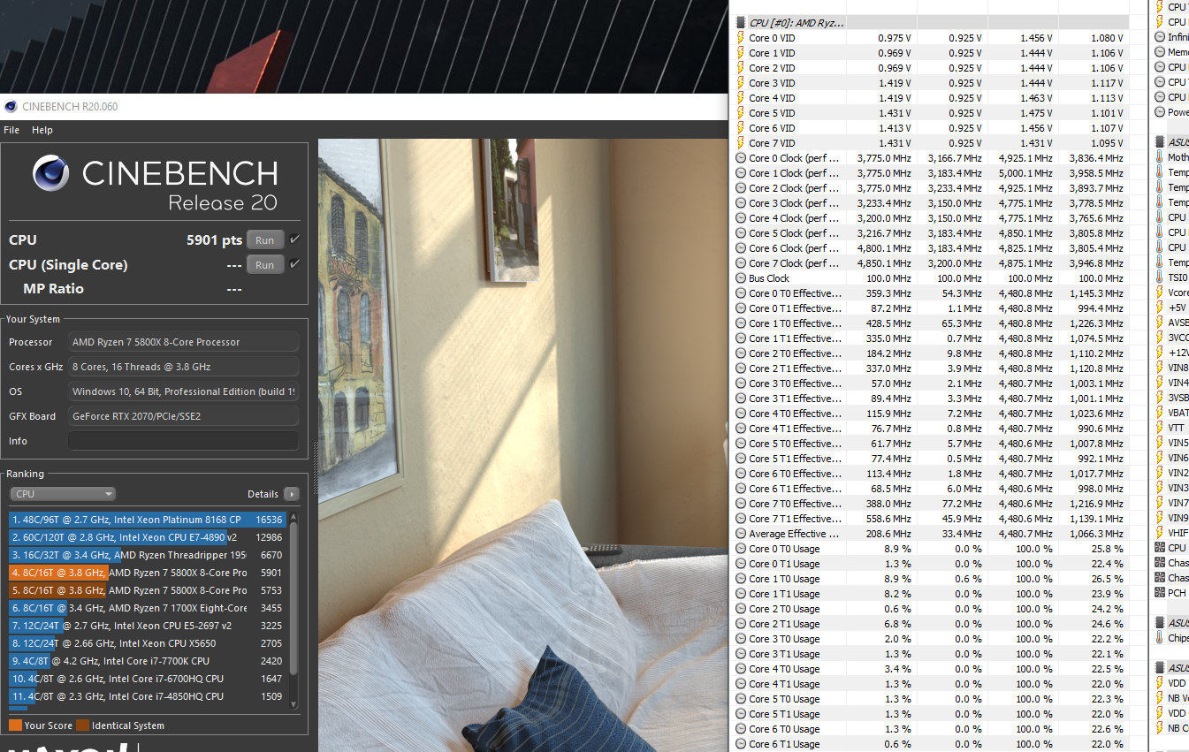Open the Ranking CPU dropdown
This screenshot has height=752, width=1189.
coord(63,494)
